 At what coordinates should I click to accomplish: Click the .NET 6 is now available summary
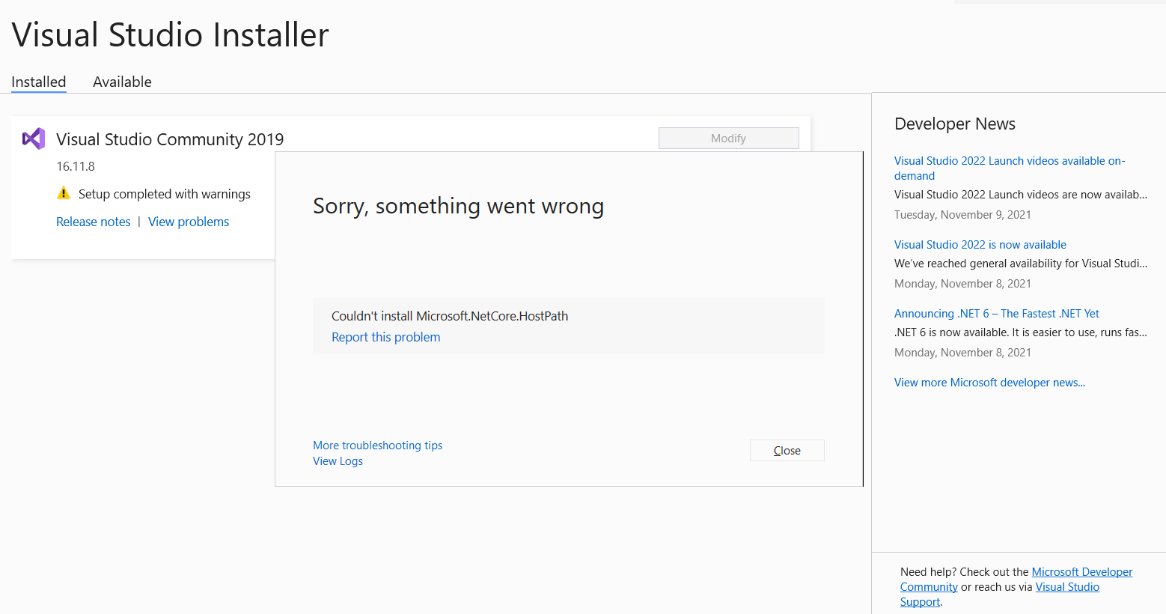[1021, 332]
